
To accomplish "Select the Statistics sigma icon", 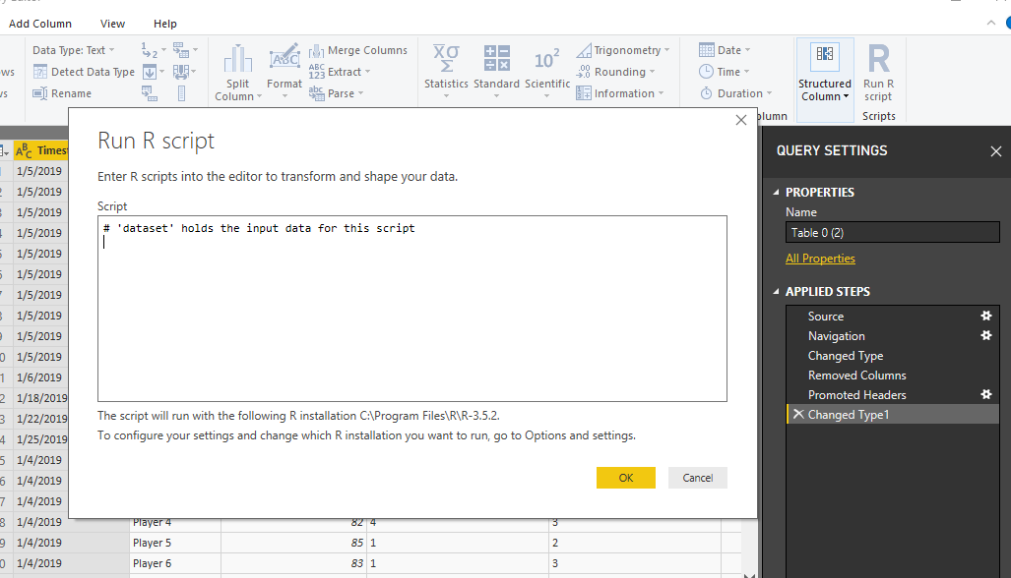I will pos(446,59).
